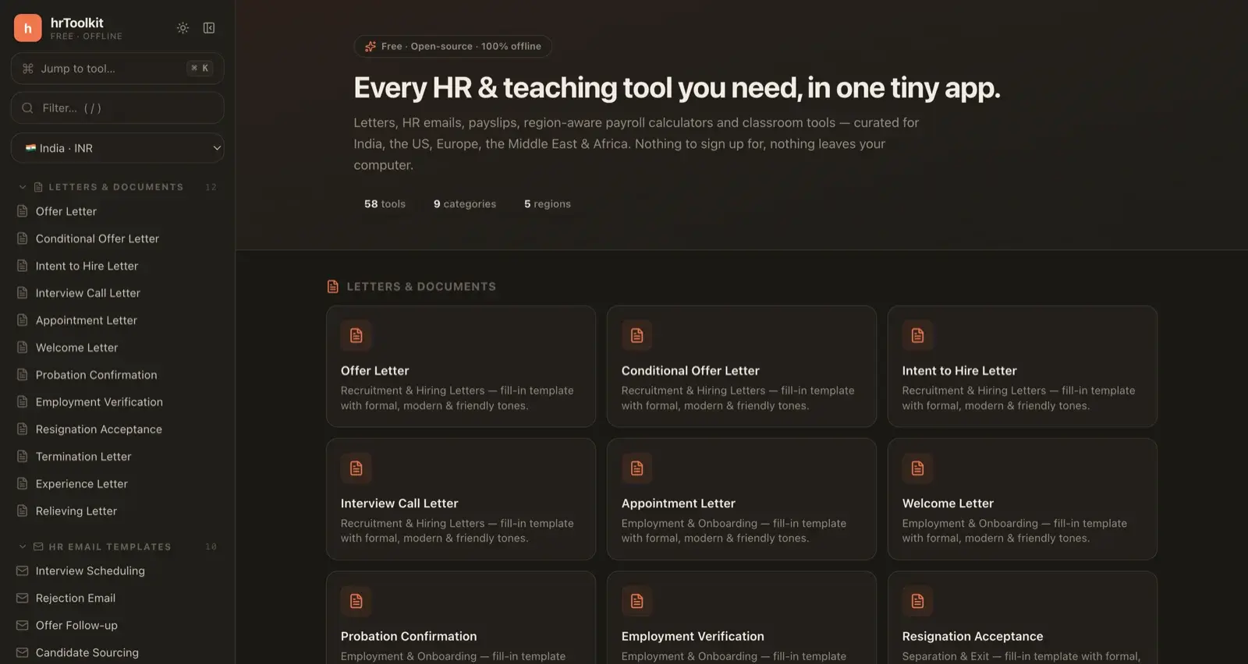Click the Employment Verification card icon
The height and width of the screenshot is (664, 1248).
pyautogui.click(x=637, y=602)
